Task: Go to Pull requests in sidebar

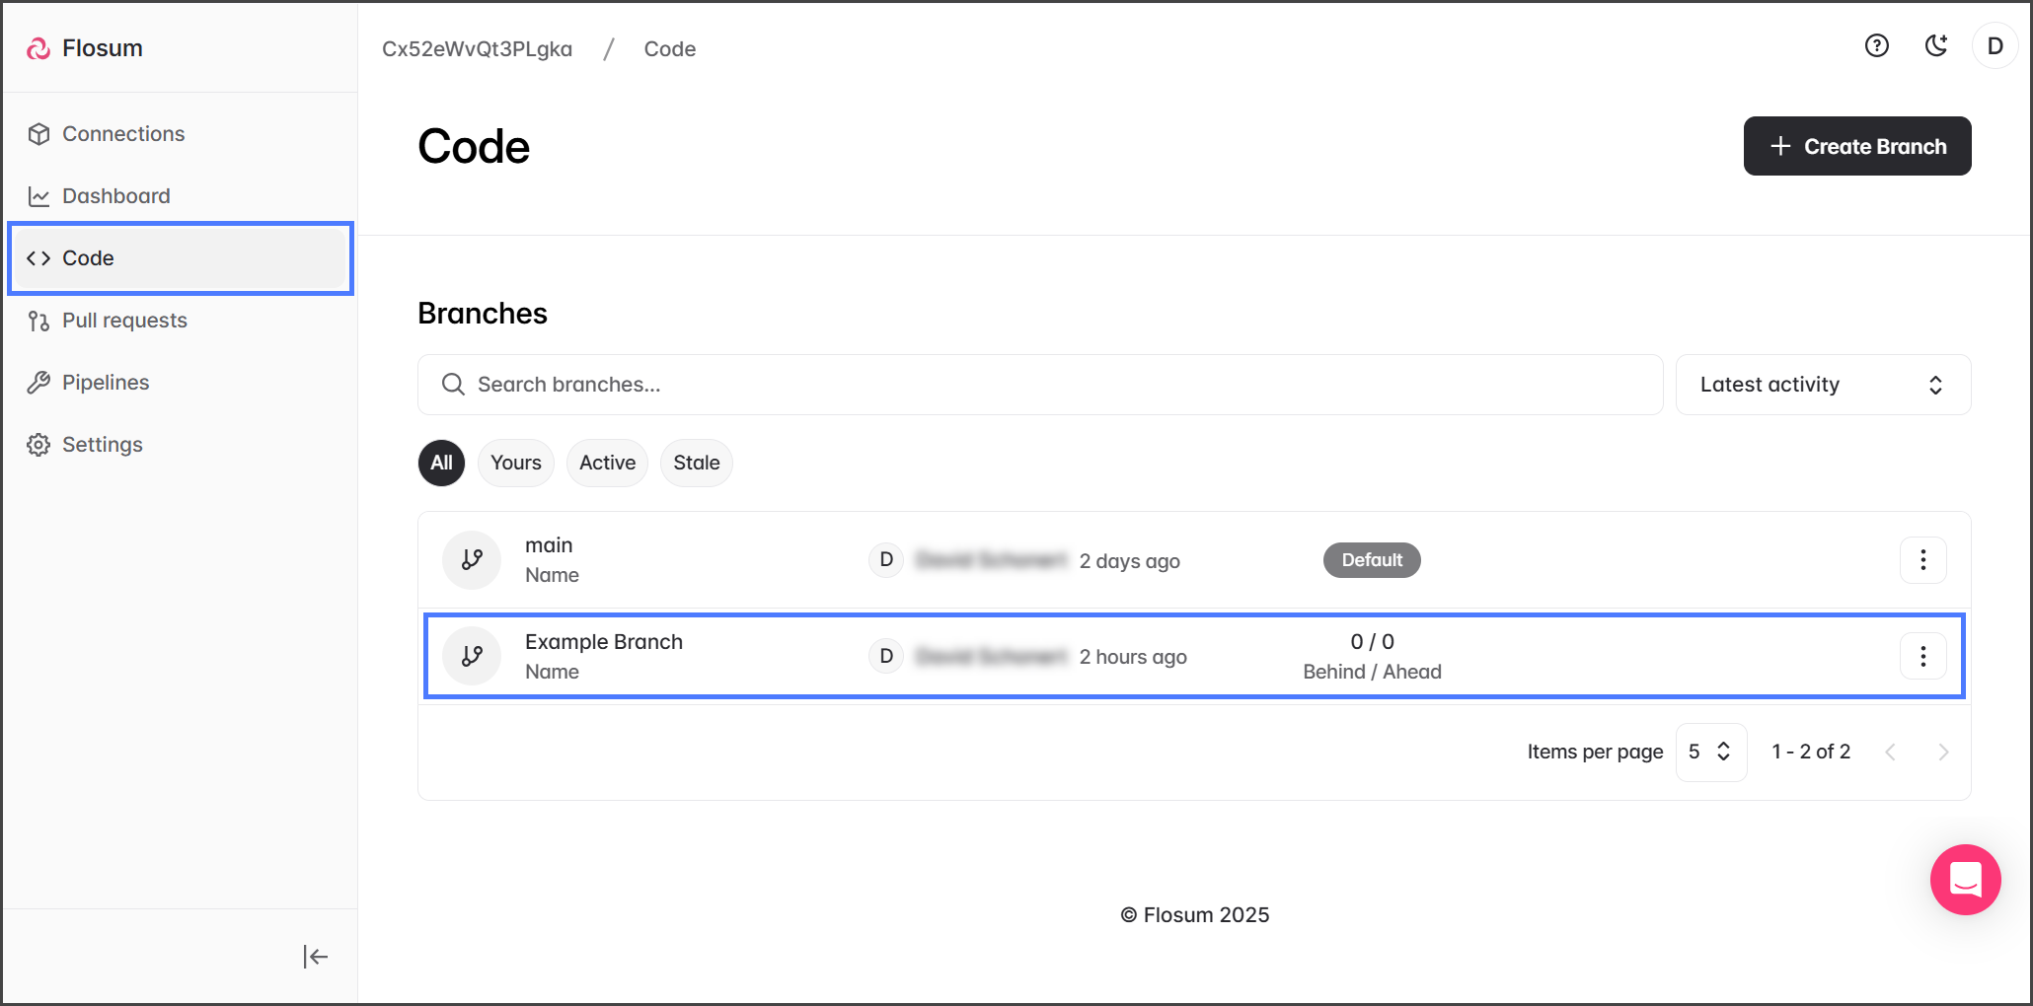Action: (x=124, y=321)
